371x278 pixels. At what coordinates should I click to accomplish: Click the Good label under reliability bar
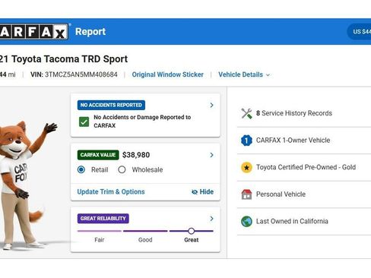click(x=145, y=240)
